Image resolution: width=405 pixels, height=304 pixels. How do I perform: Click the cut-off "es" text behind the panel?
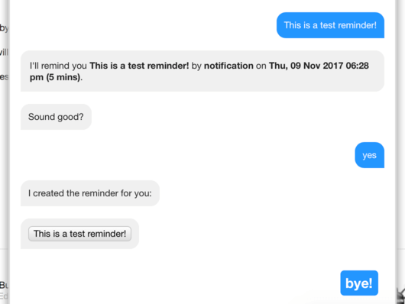[x=4, y=77]
